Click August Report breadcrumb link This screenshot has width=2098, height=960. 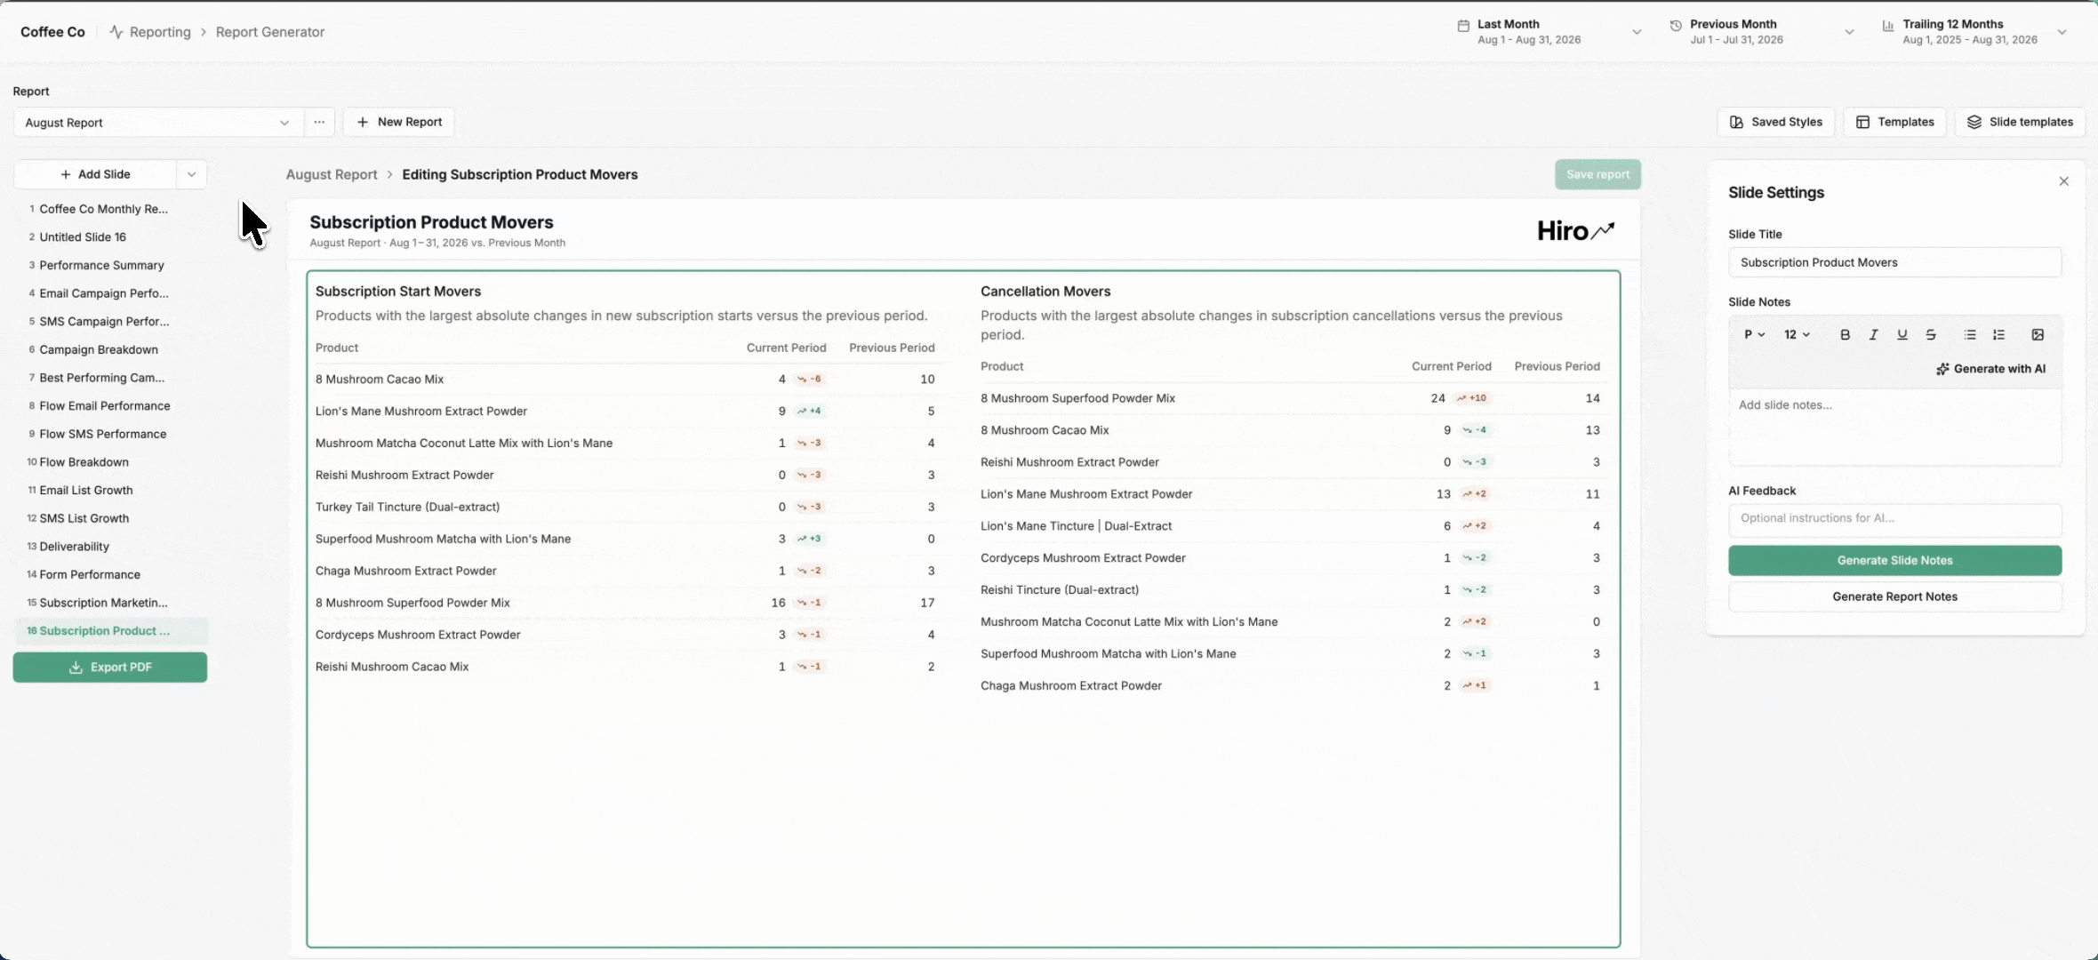[332, 175]
